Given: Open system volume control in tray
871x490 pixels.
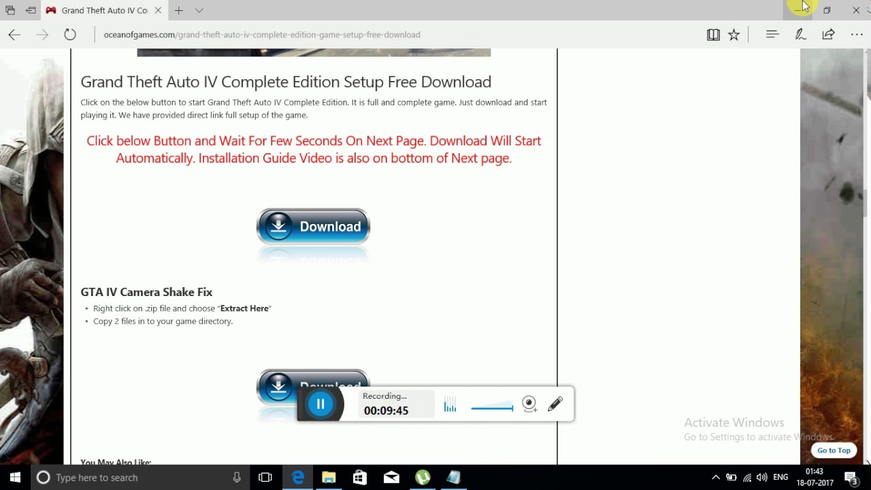Looking at the screenshot, I should 761,478.
